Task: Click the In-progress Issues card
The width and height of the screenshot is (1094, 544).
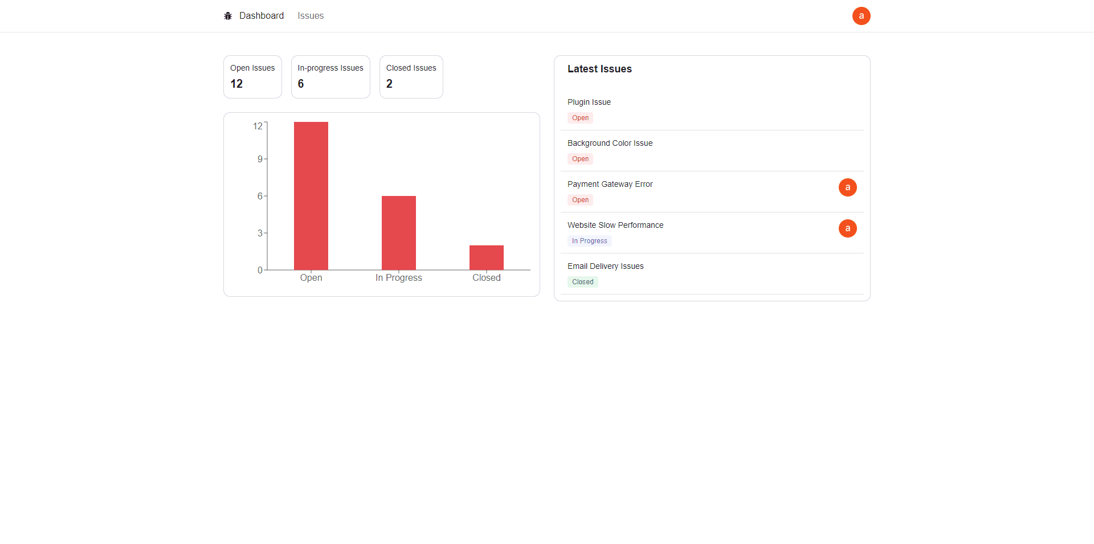Action: tap(330, 76)
